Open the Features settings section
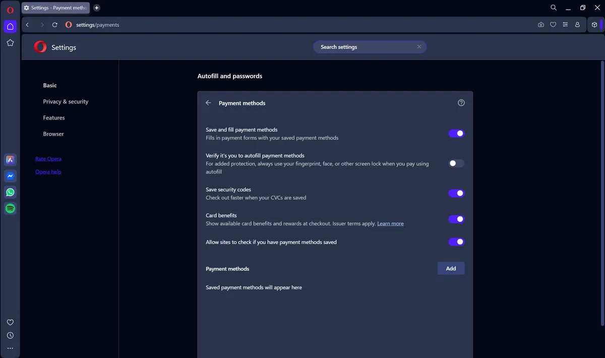 point(54,118)
